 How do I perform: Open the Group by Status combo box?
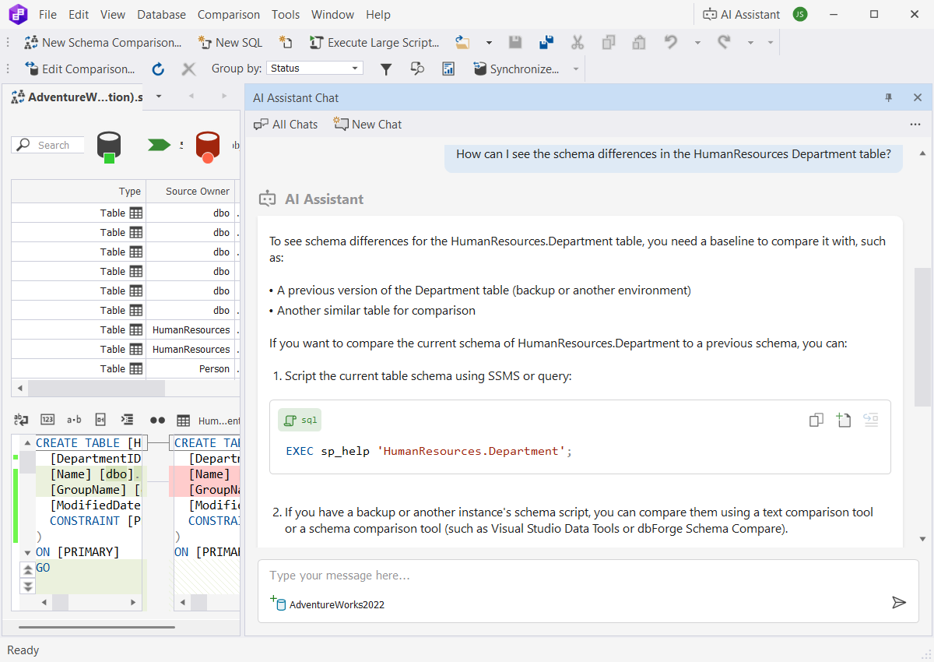[314, 69]
